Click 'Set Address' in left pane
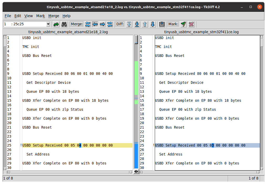This screenshot has height=184, width=267. (x=38, y=154)
